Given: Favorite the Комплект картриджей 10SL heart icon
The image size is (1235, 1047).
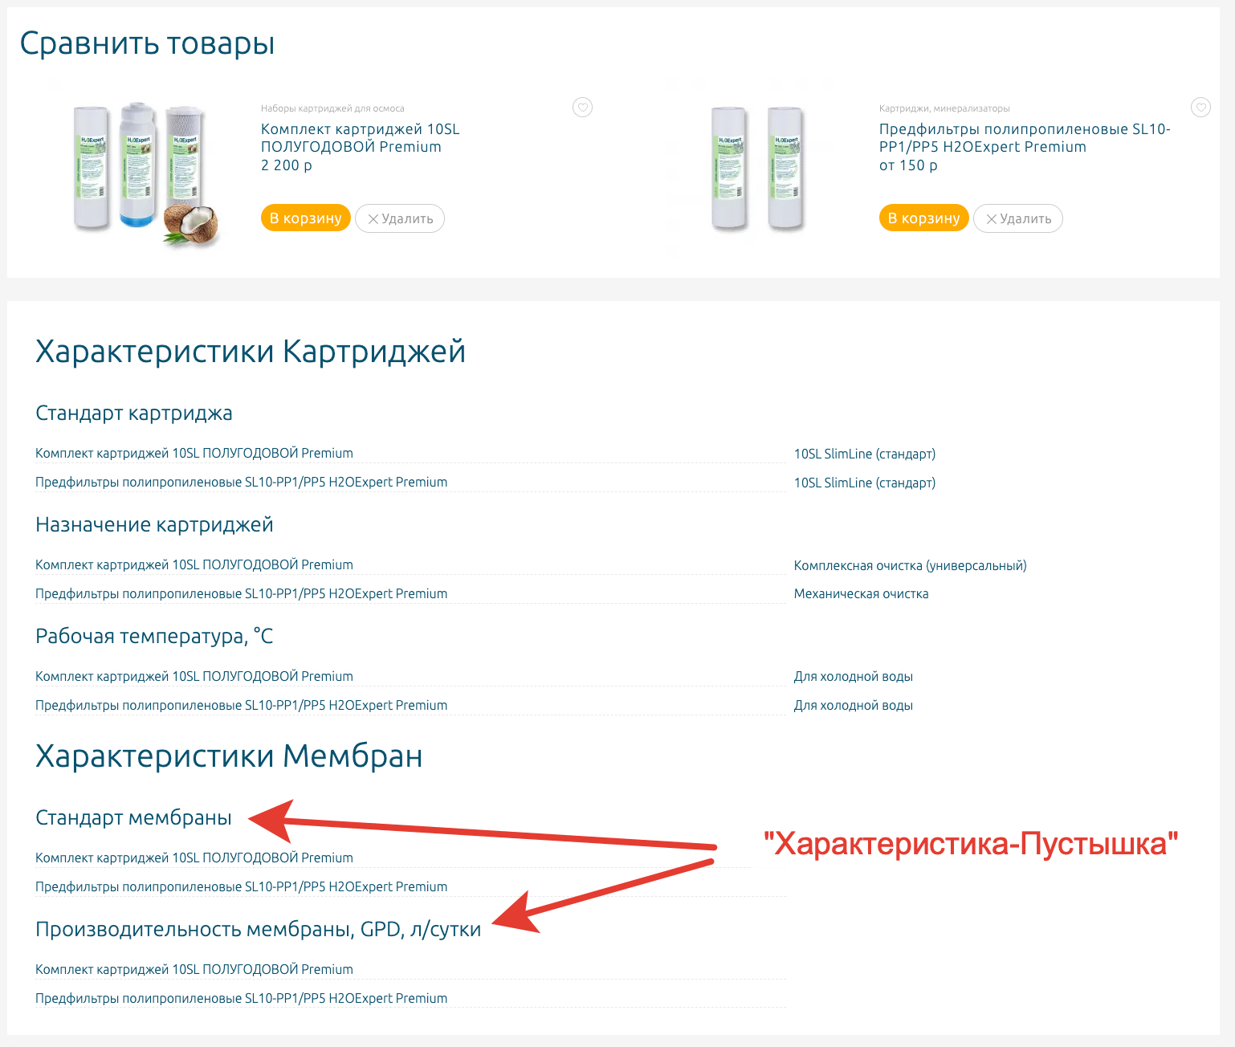Looking at the screenshot, I should coord(583,108).
